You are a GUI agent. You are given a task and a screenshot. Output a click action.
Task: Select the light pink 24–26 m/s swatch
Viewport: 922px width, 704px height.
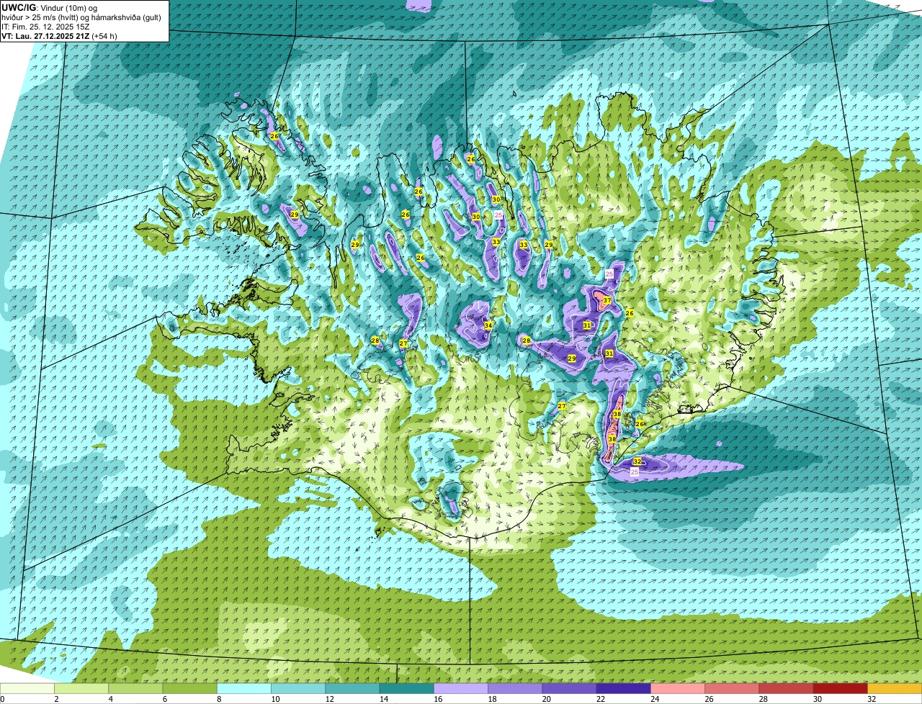(x=678, y=688)
